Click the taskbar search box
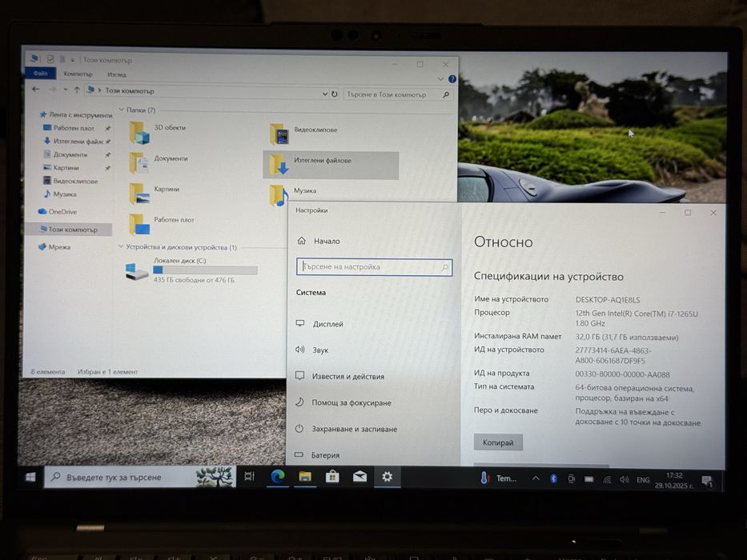747x560 pixels. tap(140, 477)
